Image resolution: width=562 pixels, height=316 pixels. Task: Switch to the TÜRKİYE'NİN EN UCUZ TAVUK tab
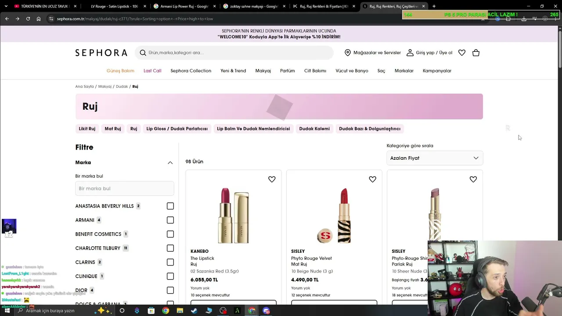(46, 6)
